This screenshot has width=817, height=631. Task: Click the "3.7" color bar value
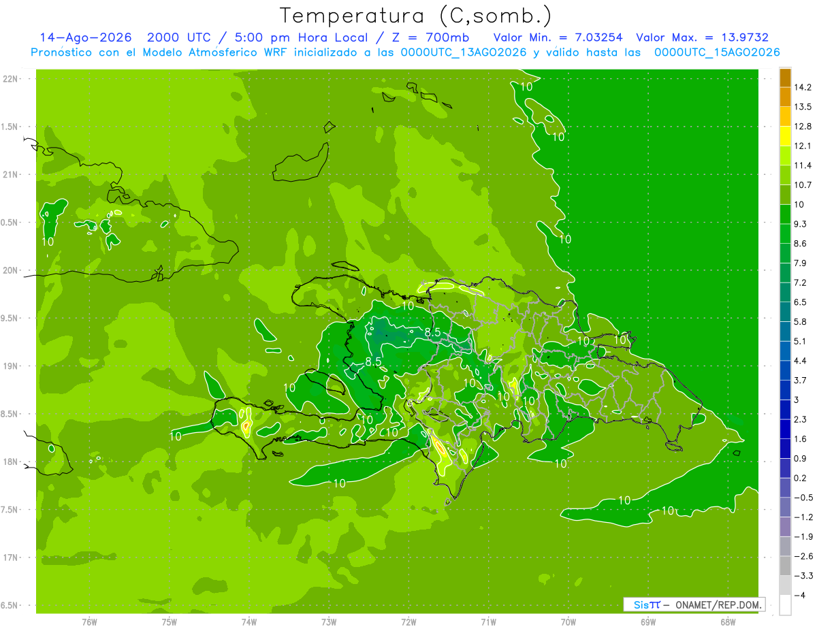(x=800, y=380)
